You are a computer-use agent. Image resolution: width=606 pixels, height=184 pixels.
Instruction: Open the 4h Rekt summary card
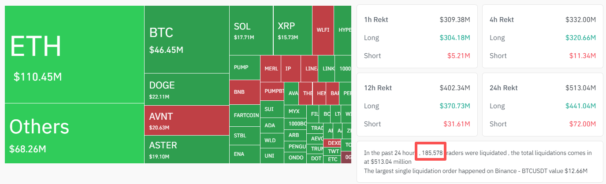pos(543,36)
